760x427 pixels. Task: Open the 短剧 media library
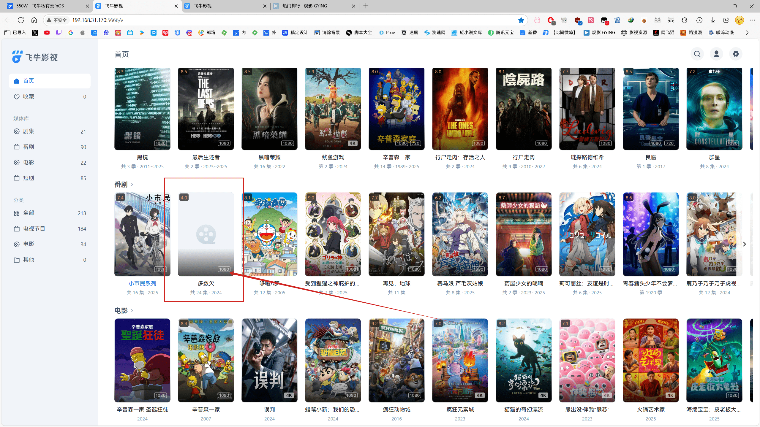(x=50, y=178)
